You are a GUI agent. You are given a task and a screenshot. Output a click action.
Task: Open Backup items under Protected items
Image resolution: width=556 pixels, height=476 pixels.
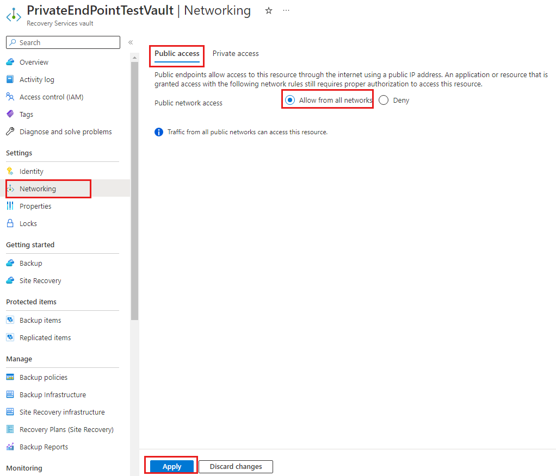coord(40,320)
